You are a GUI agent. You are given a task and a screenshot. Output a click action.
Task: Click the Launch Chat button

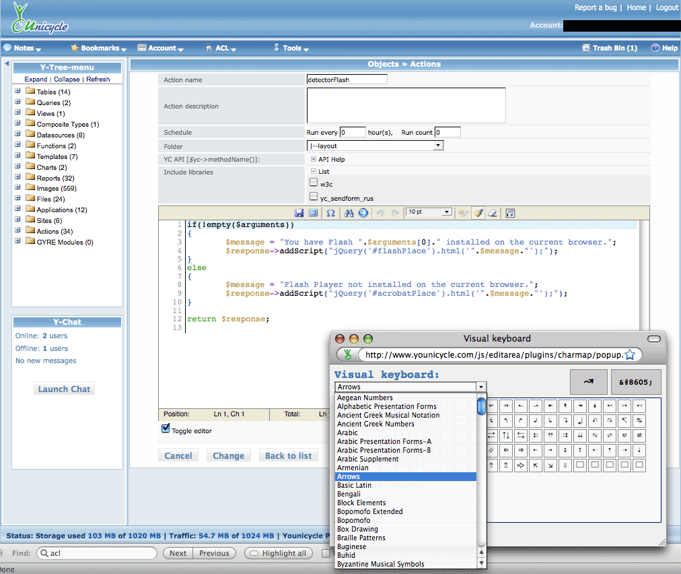[64, 389]
